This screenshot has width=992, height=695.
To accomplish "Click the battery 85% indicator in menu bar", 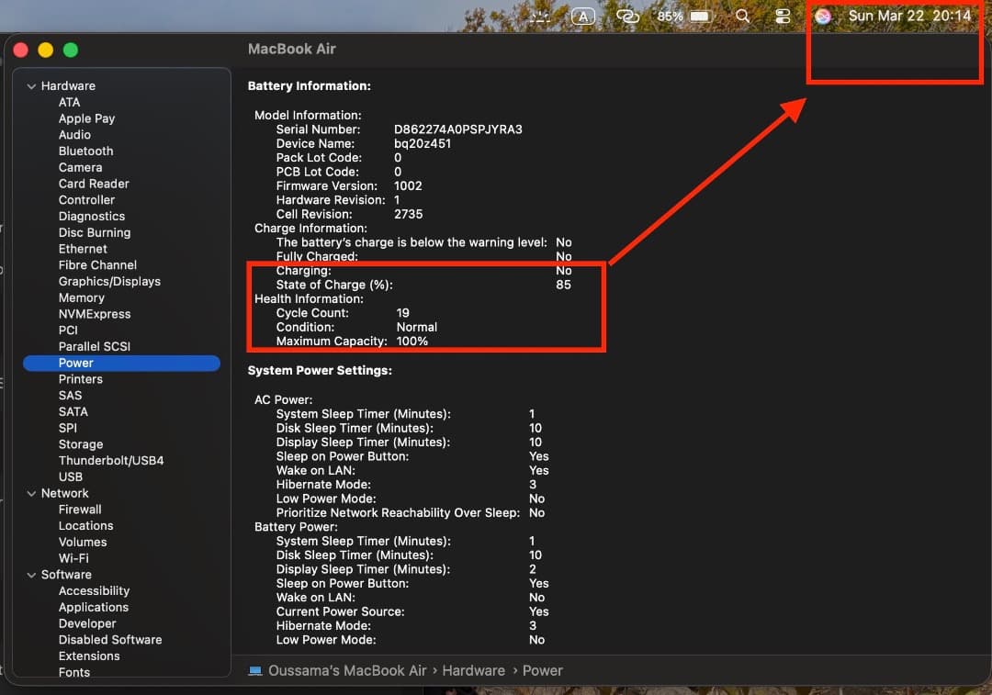I will (x=685, y=17).
